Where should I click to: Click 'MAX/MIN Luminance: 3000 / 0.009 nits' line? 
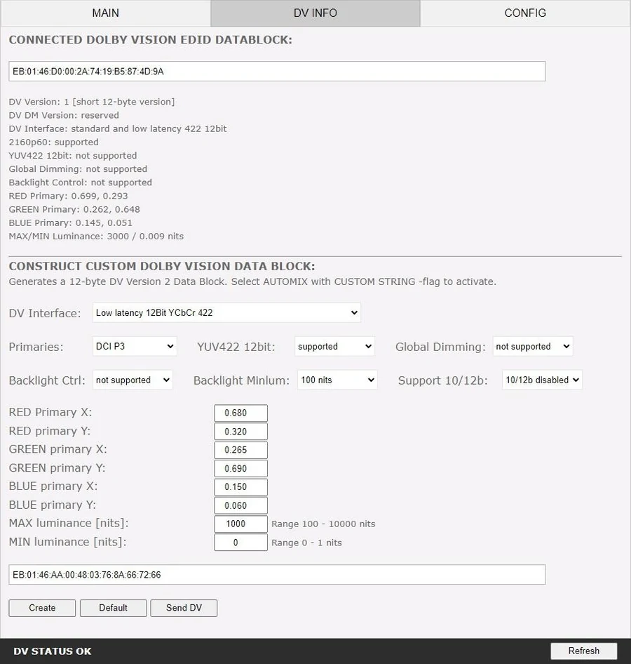[x=97, y=237]
